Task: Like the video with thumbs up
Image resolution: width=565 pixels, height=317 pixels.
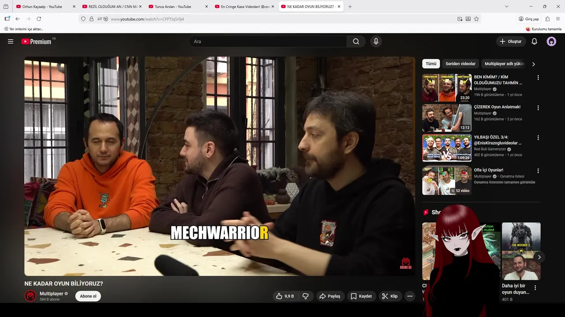Action: click(x=285, y=296)
